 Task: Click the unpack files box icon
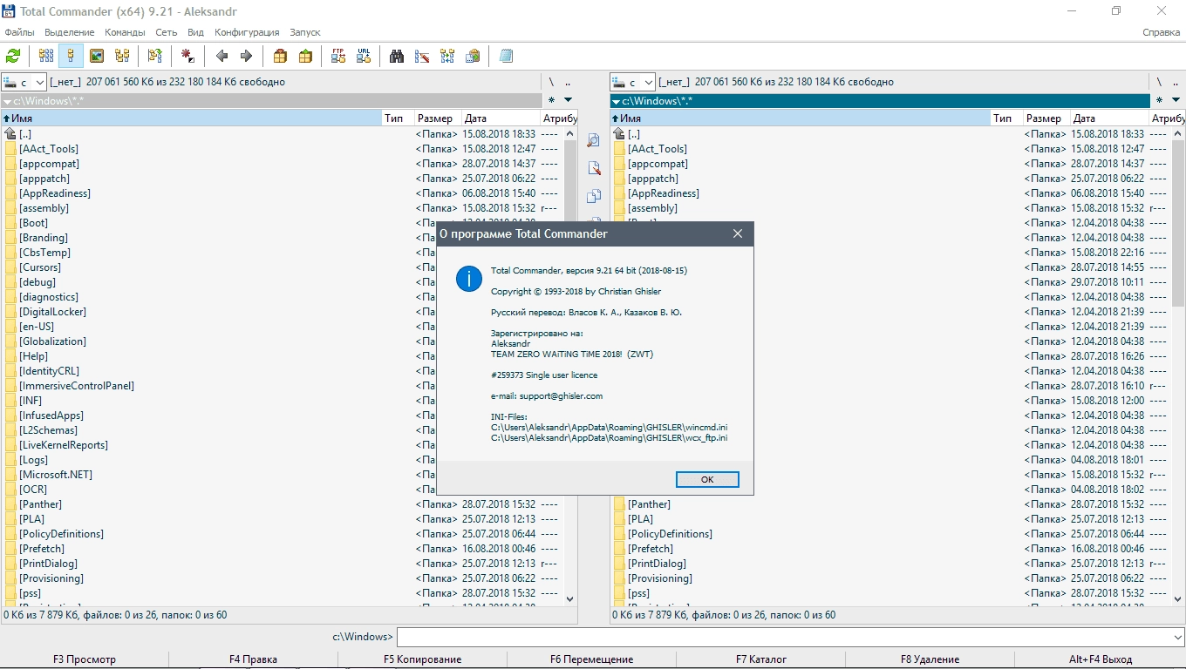click(305, 56)
